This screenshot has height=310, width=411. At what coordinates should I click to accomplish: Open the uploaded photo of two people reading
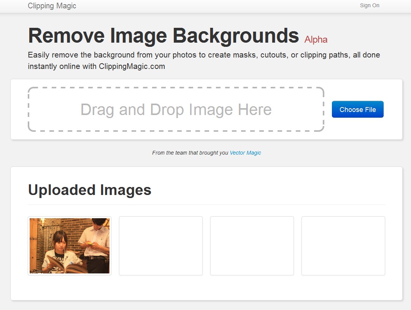pyautogui.click(x=69, y=246)
